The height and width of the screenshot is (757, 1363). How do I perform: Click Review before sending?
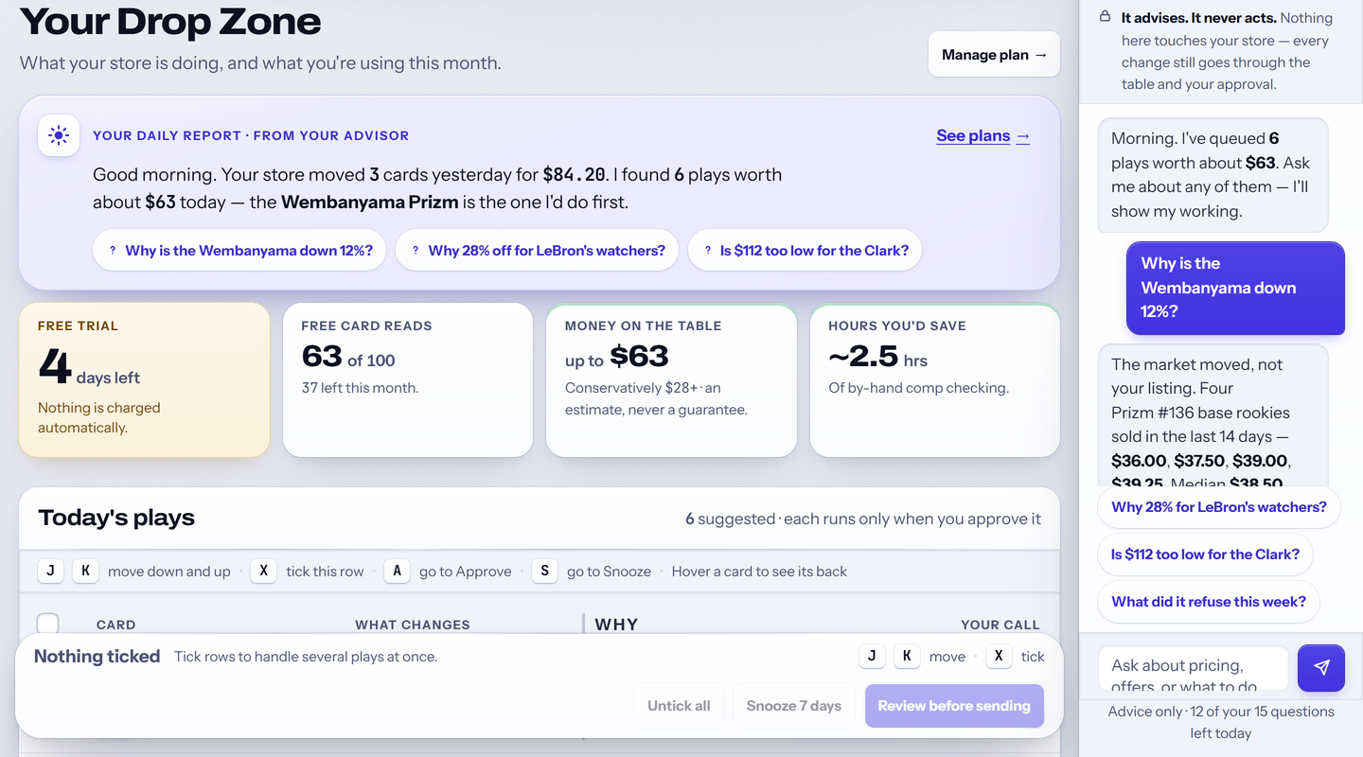[x=954, y=706]
